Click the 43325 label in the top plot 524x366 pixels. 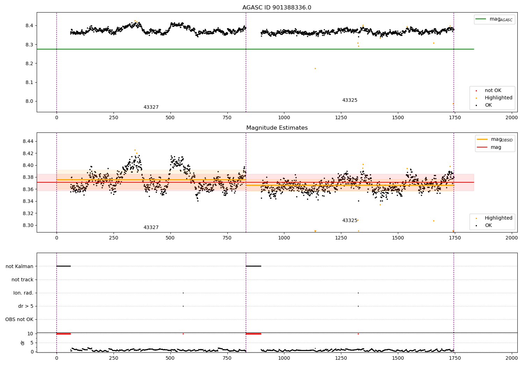tap(350, 100)
